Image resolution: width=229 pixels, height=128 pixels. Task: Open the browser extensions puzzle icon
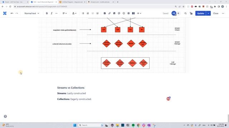(x=215, y=6)
